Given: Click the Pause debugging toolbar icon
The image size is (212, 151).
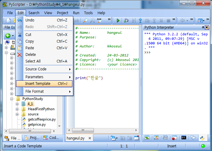Looking at the screenshot, I should pos(161,21).
